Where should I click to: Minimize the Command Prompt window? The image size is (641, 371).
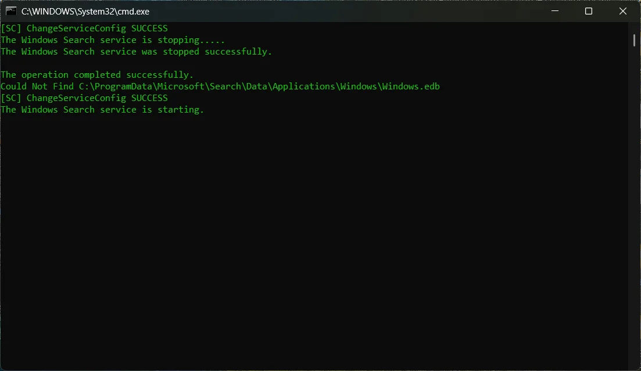tap(555, 11)
